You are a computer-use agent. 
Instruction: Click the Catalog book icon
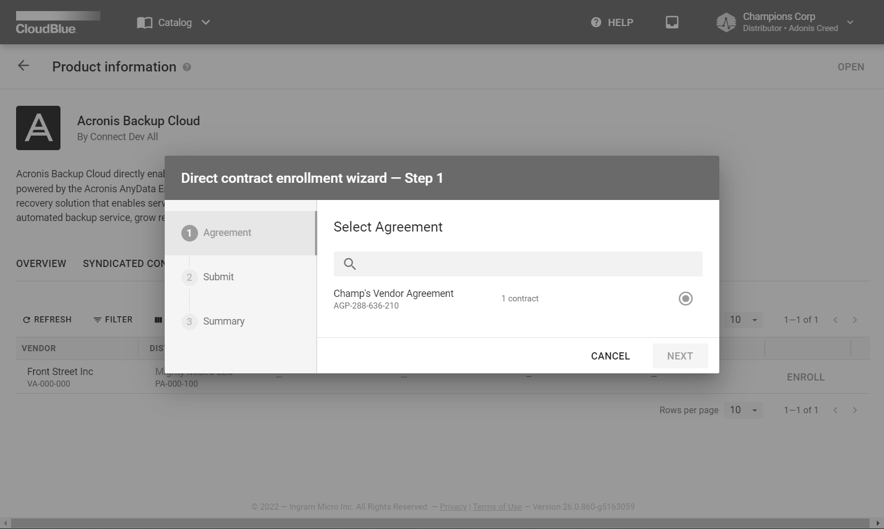[x=145, y=23]
